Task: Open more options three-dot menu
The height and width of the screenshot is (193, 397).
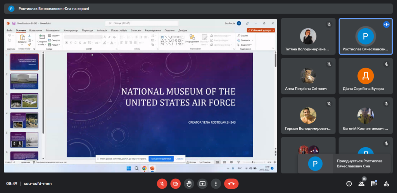Action: coord(216,183)
